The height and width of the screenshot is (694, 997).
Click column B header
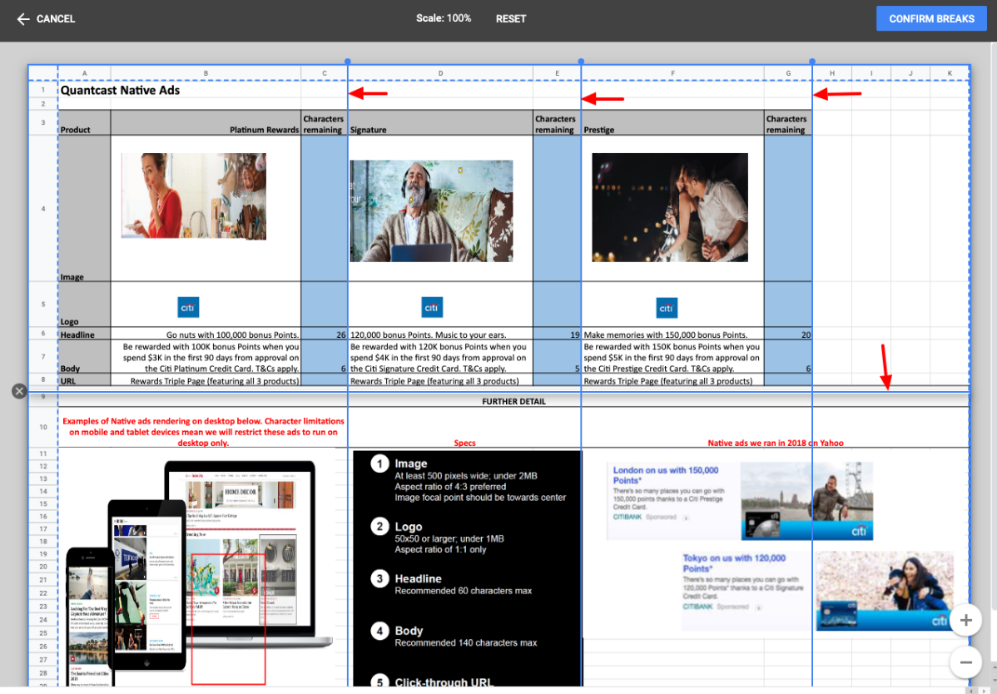[x=206, y=73]
